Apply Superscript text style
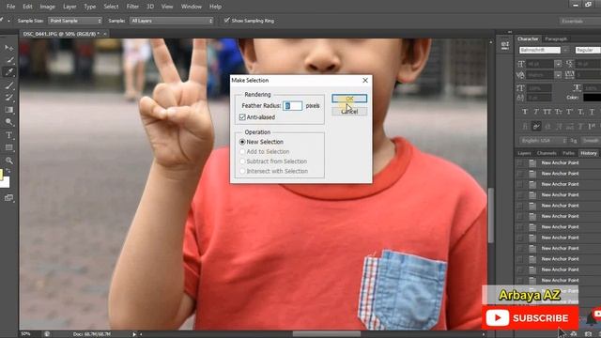The image size is (601, 338). 570,112
